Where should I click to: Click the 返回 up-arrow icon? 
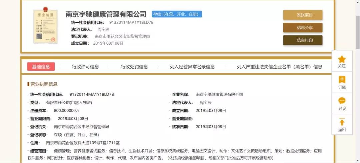pos(342,122)
